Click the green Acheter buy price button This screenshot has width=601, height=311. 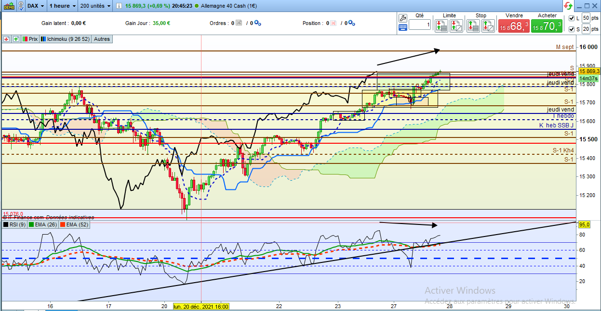547,26
